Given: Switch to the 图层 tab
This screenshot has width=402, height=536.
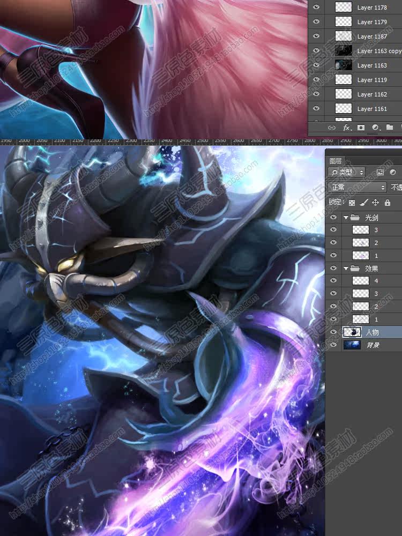Looking at the screenshot, I should pyautogui.click(x=336, y=161).
